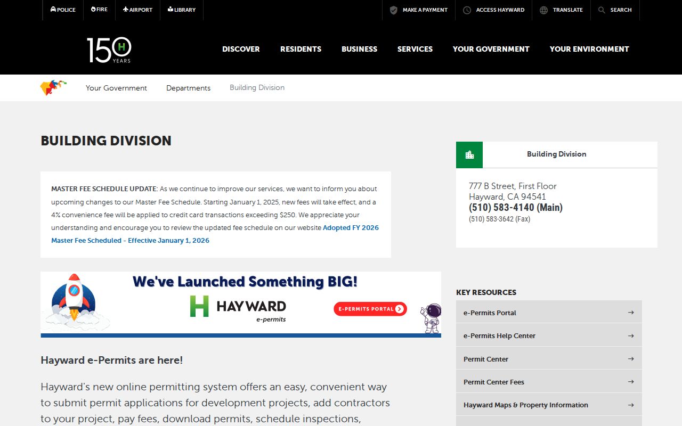The width and height of the screenshot is (682, 426).
Task: Click the Search magnifier icon
Action: click(602, 10)
